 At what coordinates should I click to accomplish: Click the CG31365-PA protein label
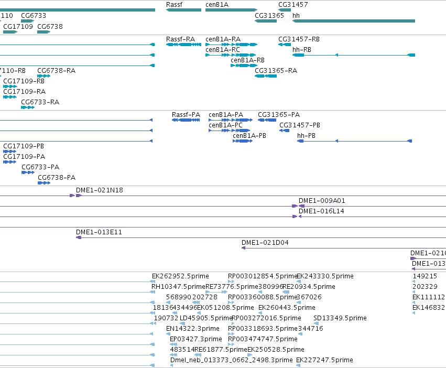click(x=279, y=115)
